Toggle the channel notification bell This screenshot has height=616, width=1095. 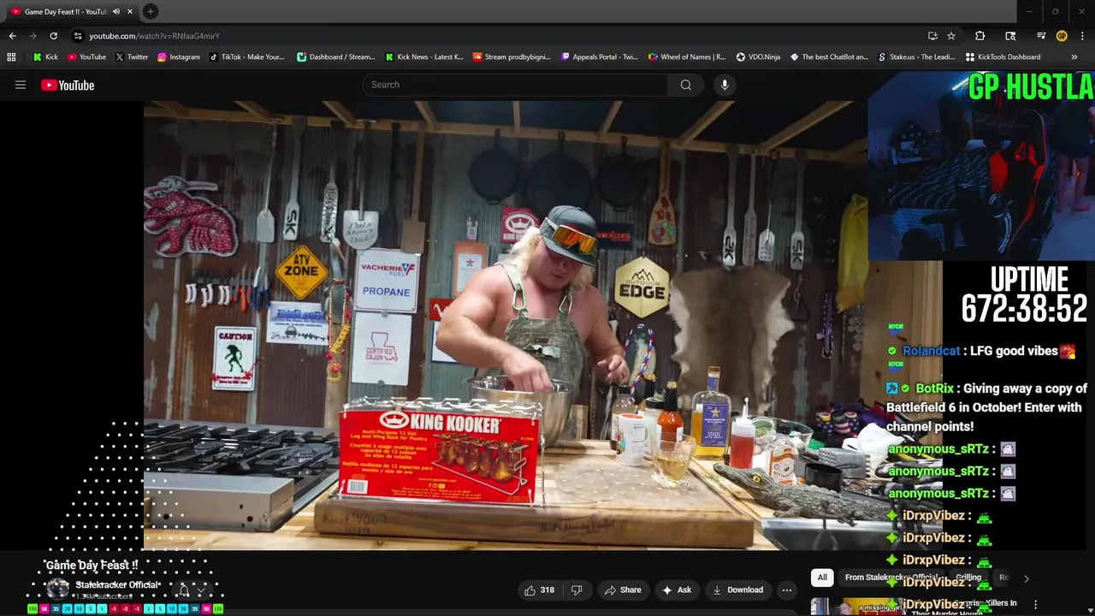click(x=183, y=589)
